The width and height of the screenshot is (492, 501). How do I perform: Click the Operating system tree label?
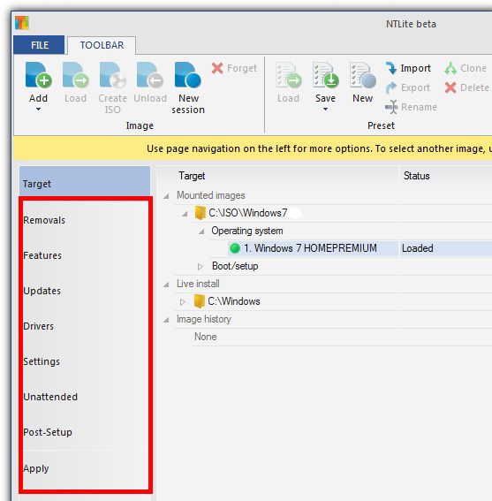coord(247,231)
